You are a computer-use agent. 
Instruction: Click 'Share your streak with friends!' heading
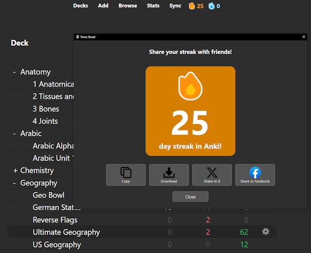[190, 52]
